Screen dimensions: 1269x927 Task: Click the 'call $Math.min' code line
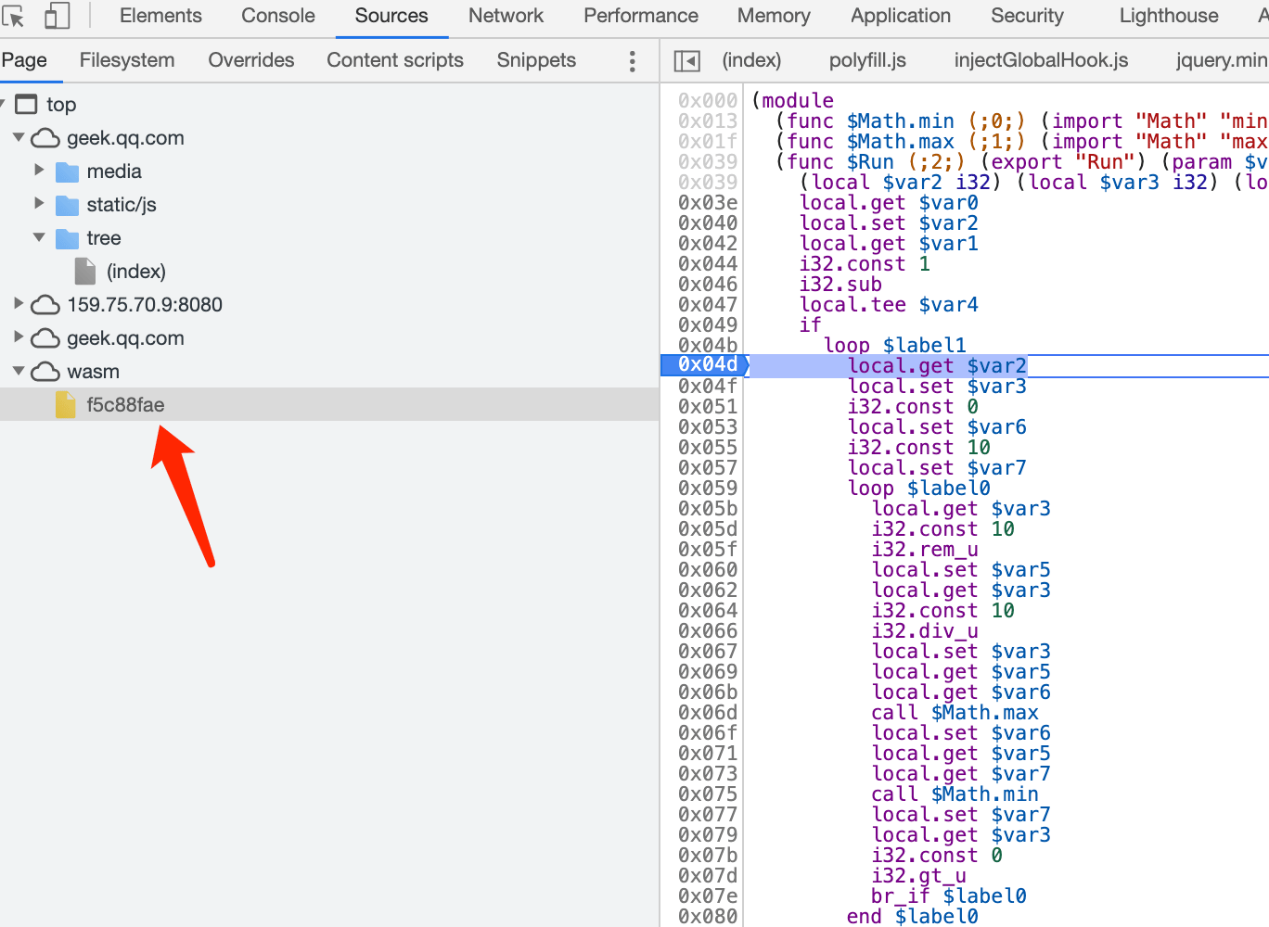(x=955, y=794)
